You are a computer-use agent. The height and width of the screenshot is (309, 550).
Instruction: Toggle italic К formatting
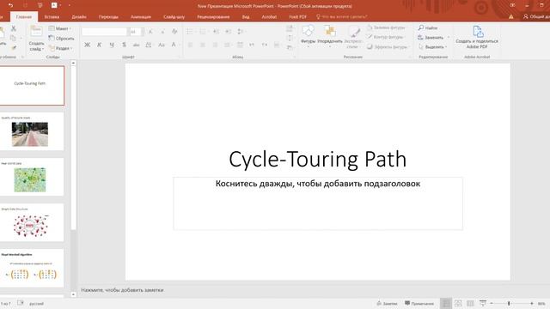(100, 45)
